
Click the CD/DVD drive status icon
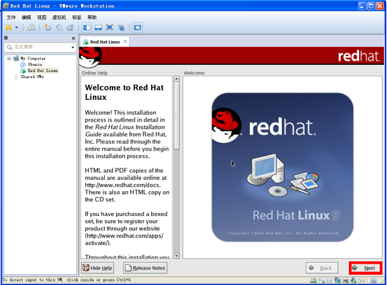coord(322,281)
